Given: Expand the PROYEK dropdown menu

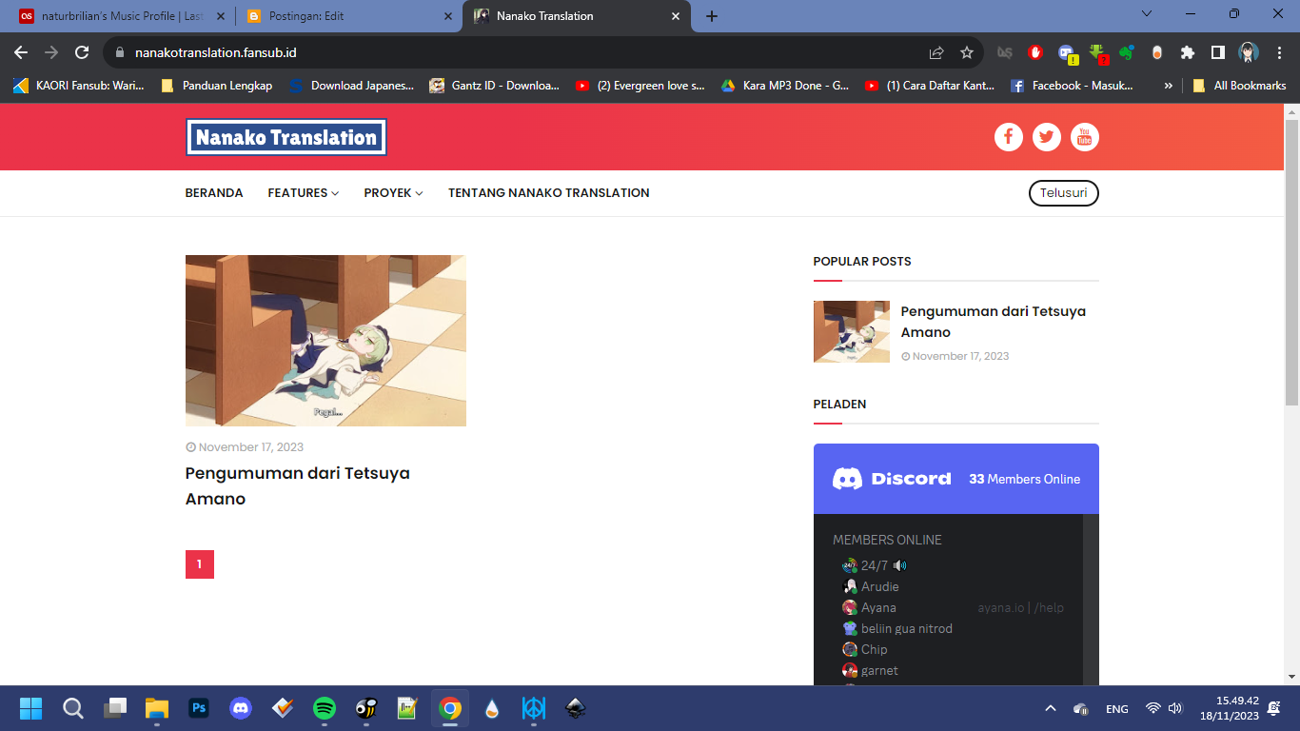Looking at the screenshot, I should [x=393, y=192].
